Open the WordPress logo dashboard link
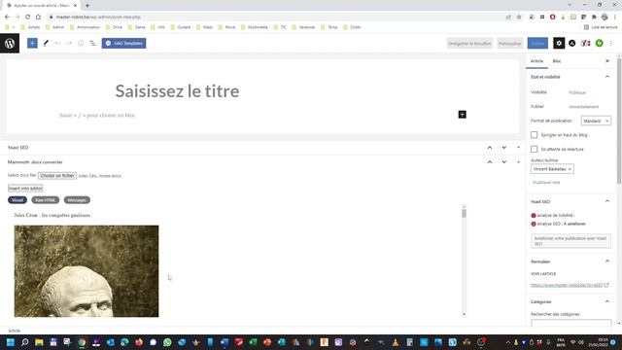Viewport: 622px width, 350px height. tap(10, 43)
